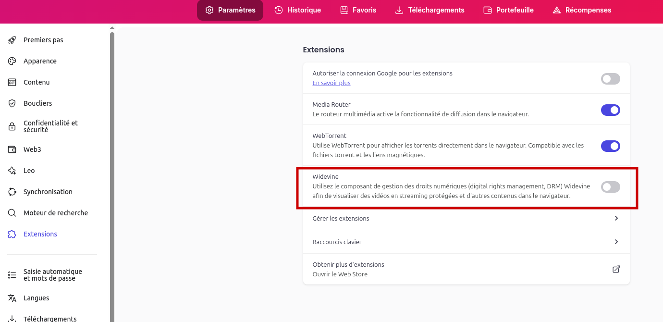The height and width of the screenshot is (322, 663).
Task: Click the gear icon in Paramètres tab
Action: tap(209, 10)
